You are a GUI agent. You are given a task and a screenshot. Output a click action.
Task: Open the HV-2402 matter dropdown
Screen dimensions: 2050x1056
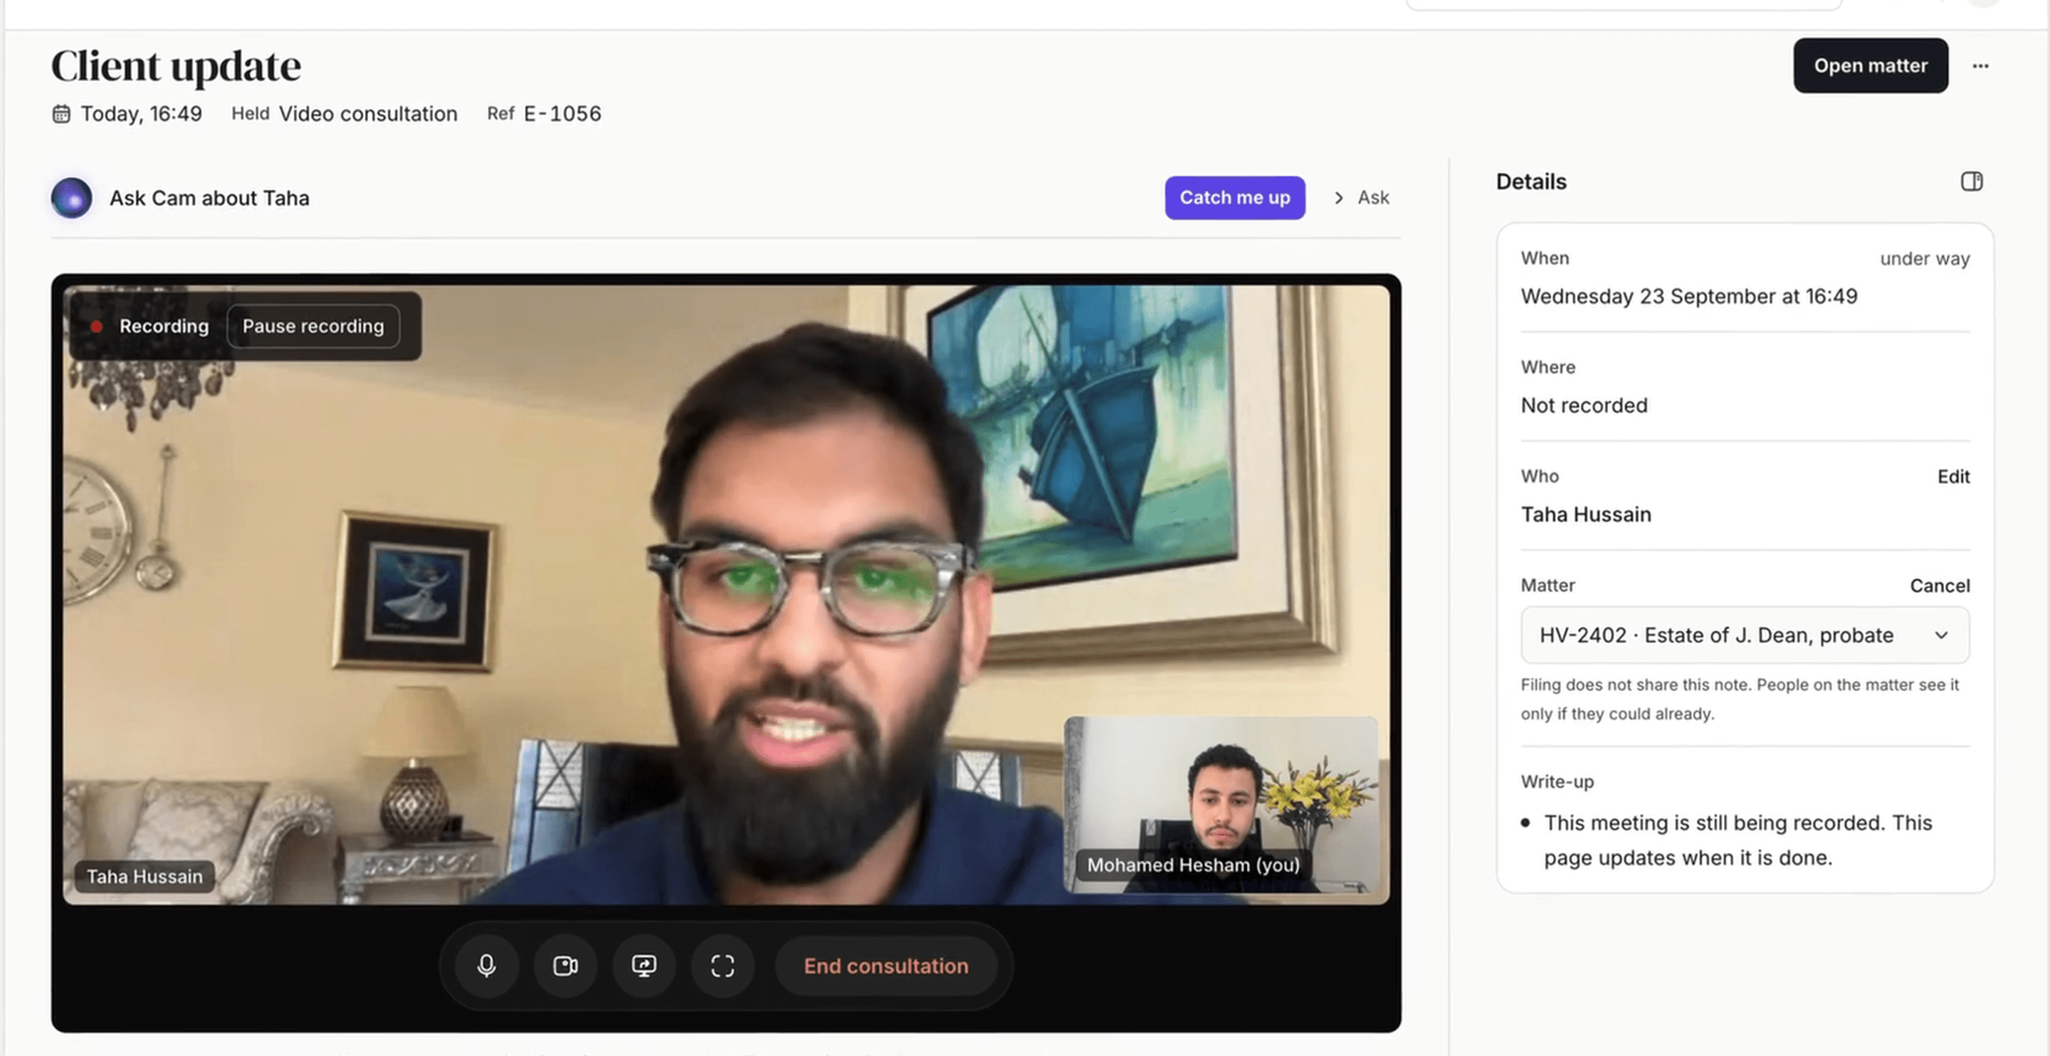1745,634
